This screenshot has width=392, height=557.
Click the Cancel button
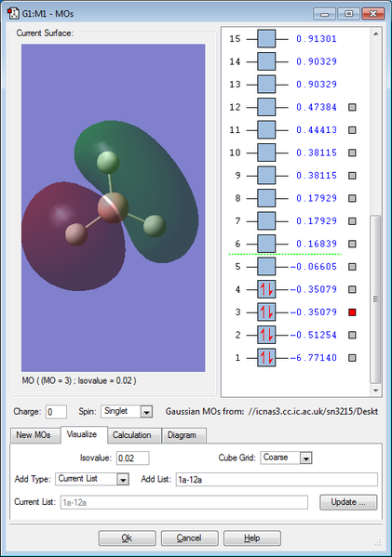(x=190, y=538)
